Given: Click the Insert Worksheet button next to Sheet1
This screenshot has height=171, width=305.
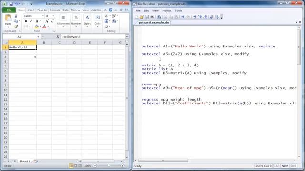Looking at the screenshot, I should pyautogui.click(x=36, y=161).
